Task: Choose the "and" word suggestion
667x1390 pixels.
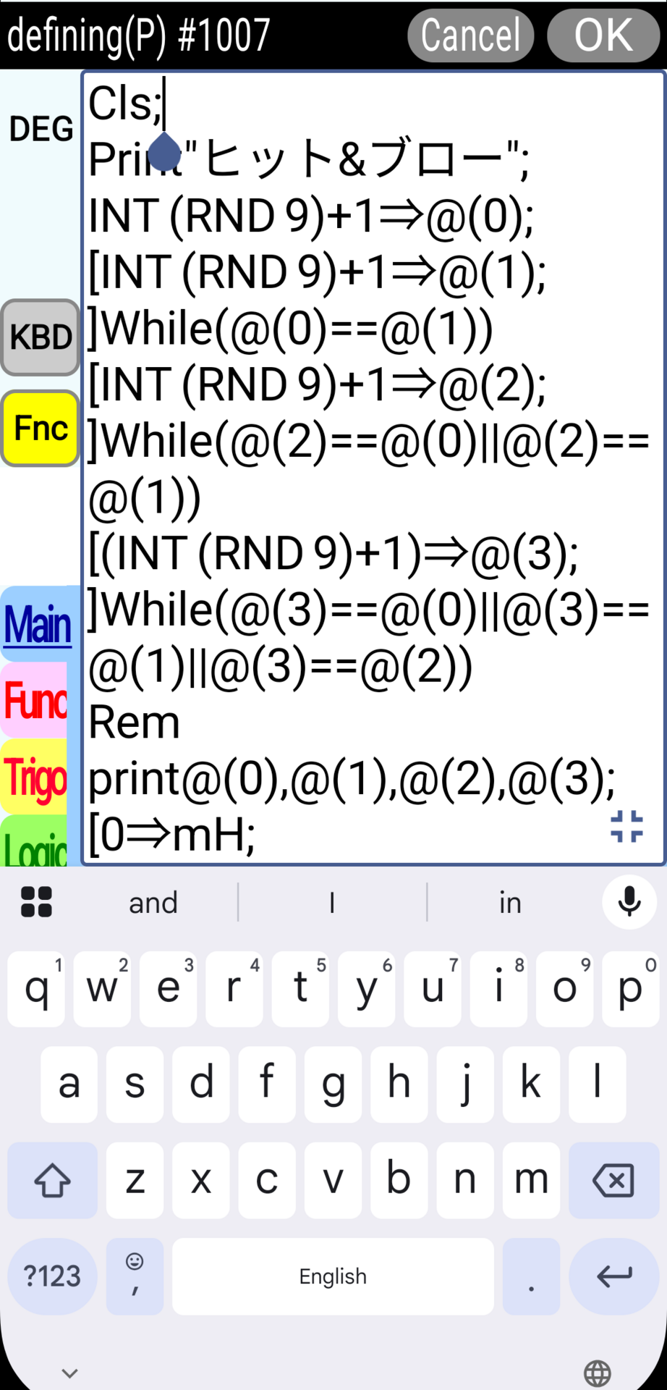Action: (x=153, y=903)
